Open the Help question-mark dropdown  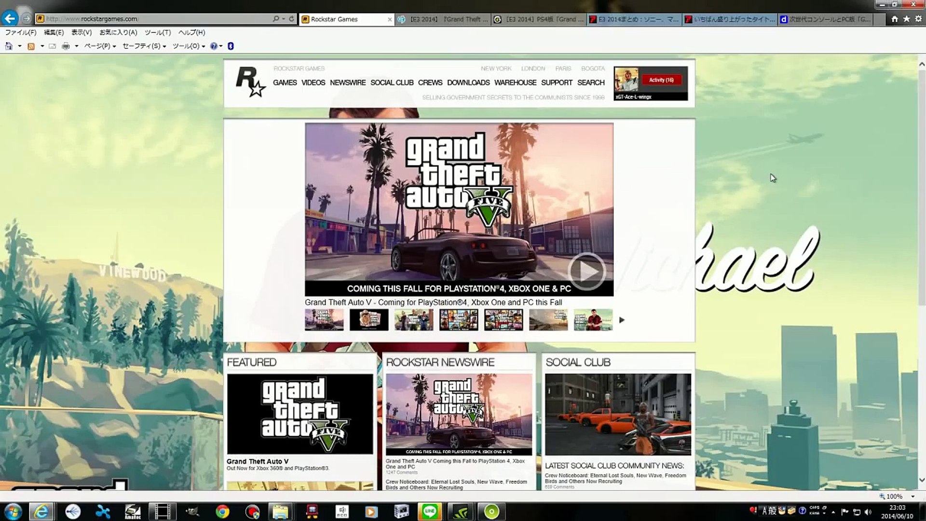[216, 46]
